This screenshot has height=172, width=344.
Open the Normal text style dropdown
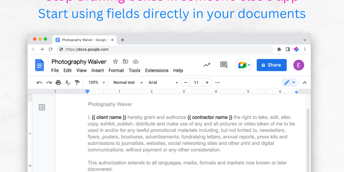128,83
